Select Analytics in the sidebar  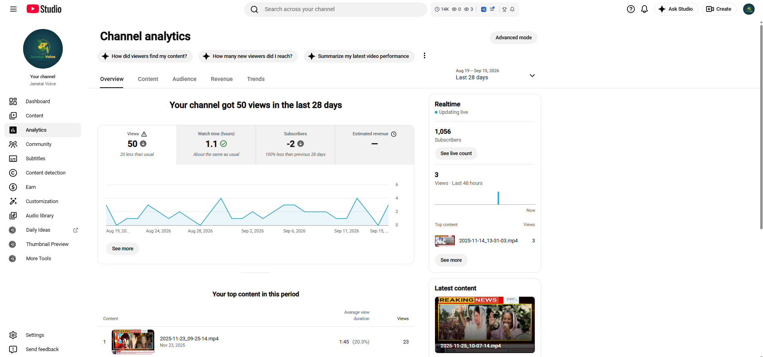point(43,130)
